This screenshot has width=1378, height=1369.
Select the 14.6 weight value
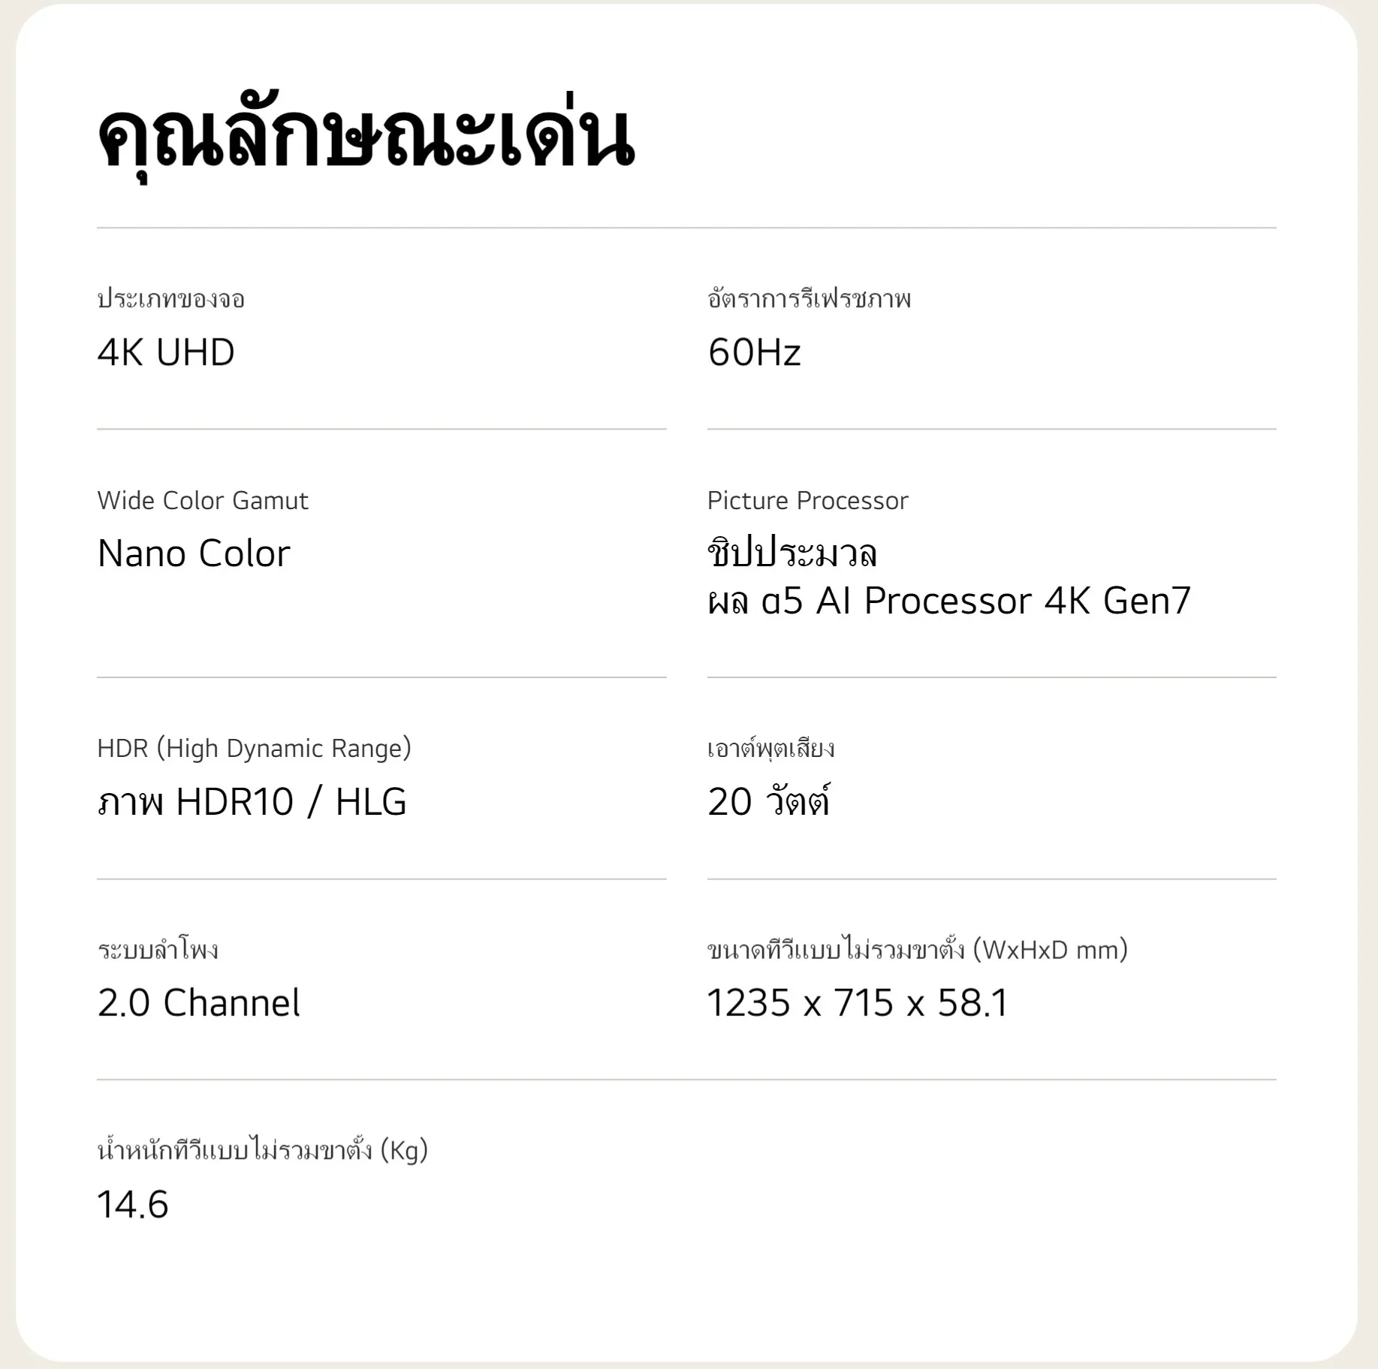(133, 1204)
